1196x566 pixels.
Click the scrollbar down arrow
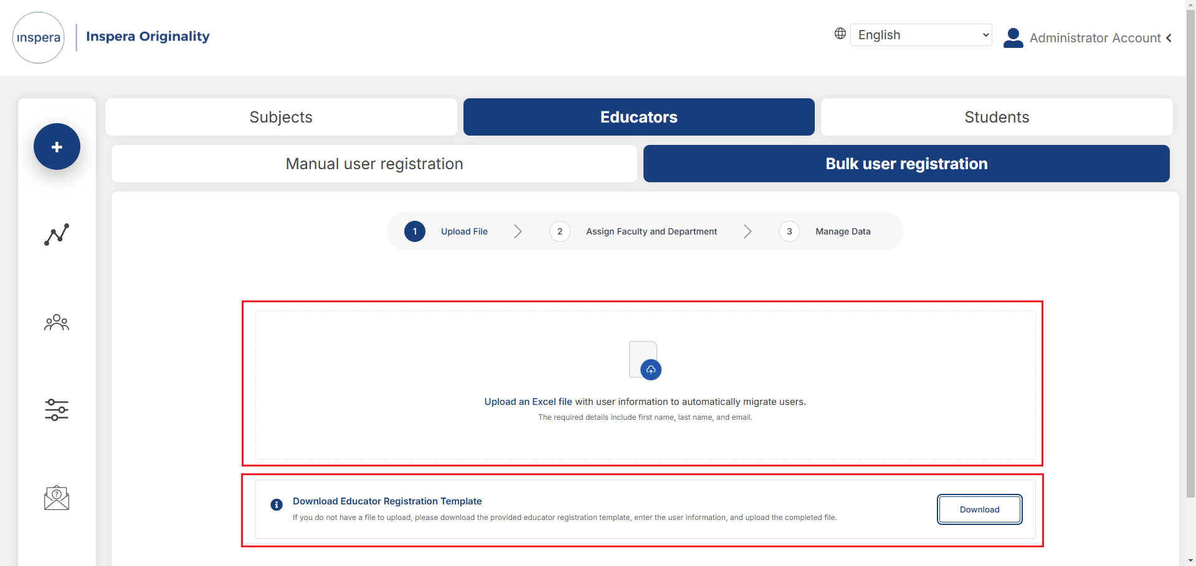(1191, 560)
